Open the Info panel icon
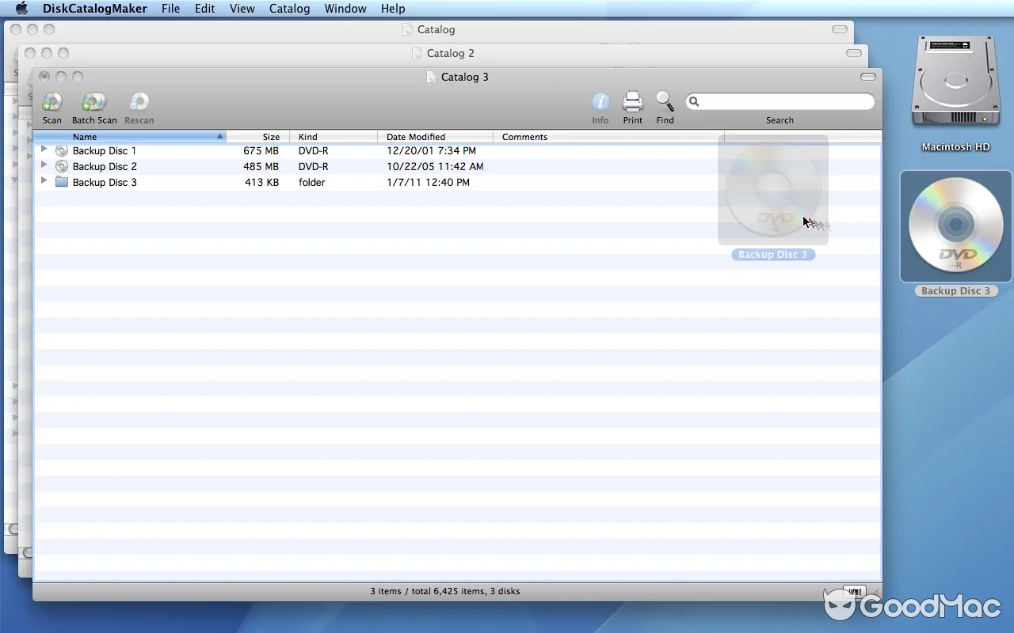Screen dimensions: 1014x633 [600, 105]
